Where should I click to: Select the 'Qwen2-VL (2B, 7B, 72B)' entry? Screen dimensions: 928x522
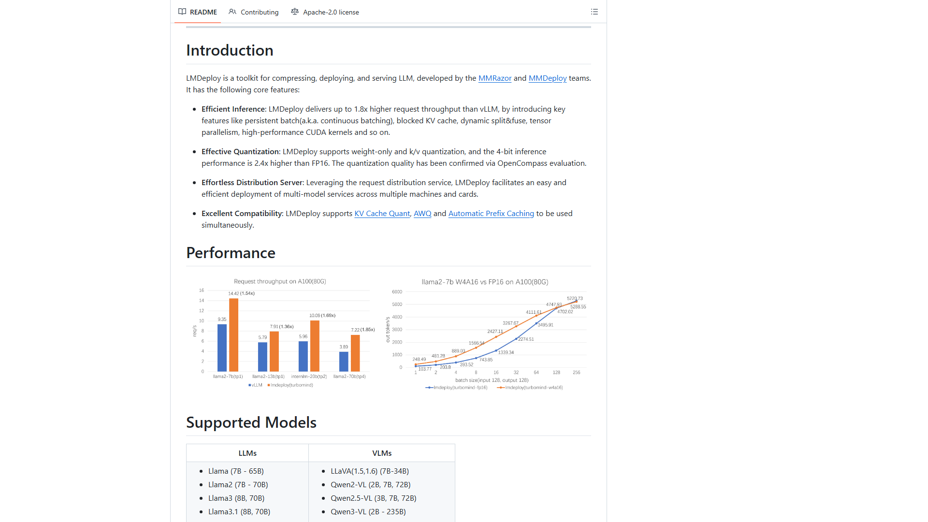(371, 485)
